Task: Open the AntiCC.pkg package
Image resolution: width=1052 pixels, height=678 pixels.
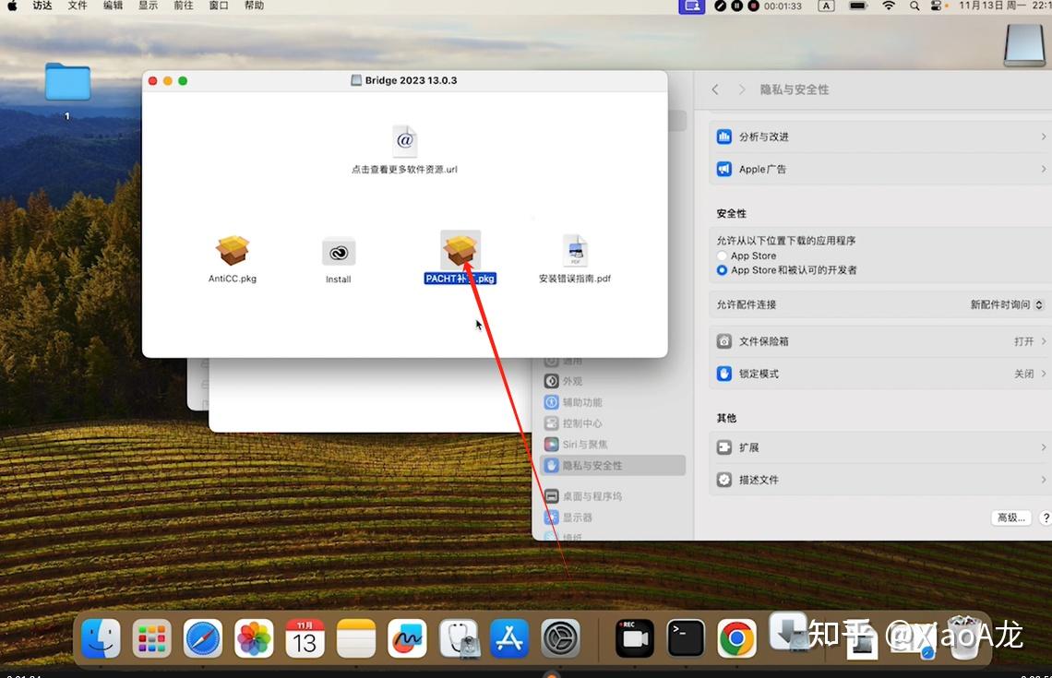Action: [232, 252]
